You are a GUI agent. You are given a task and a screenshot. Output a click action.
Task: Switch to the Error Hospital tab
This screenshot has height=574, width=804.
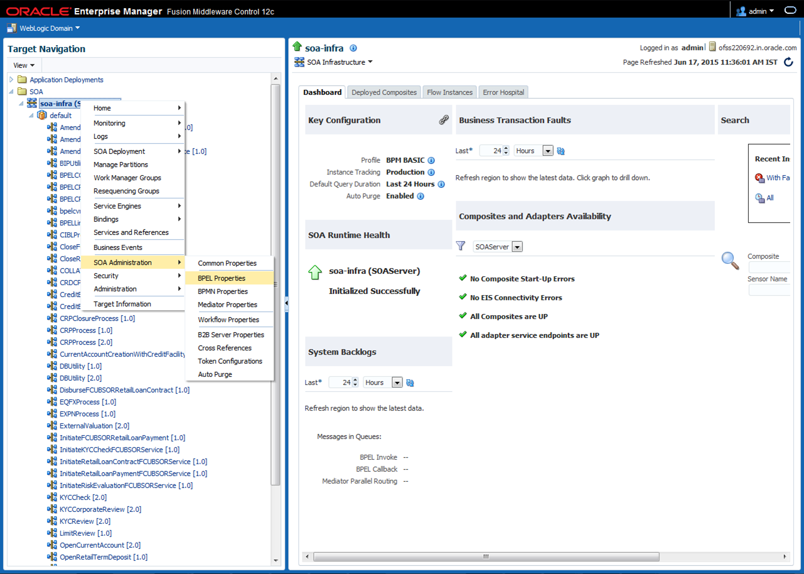503,92
